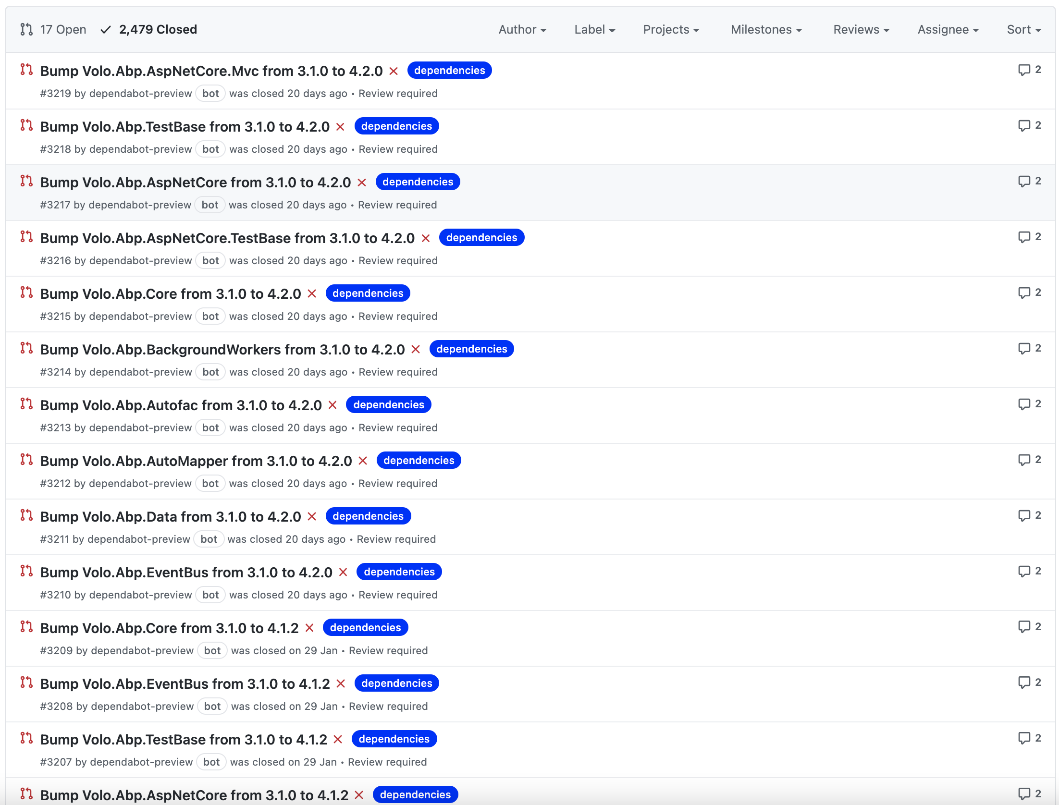Click comment icon on PR #3218

[1024, 125]
